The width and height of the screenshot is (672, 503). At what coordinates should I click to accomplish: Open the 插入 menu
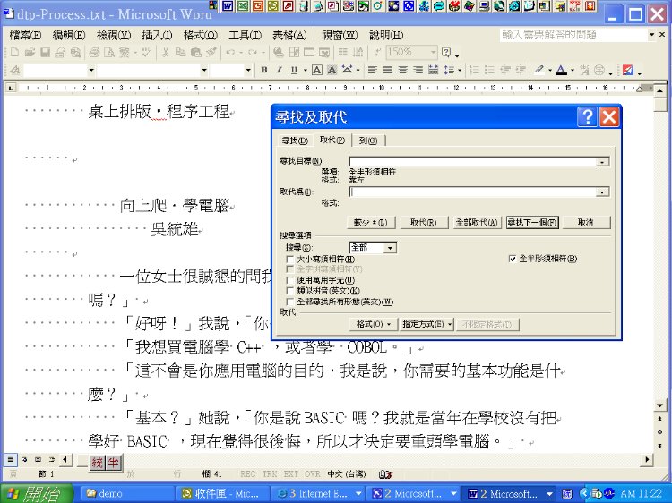(x=157, y=35)
